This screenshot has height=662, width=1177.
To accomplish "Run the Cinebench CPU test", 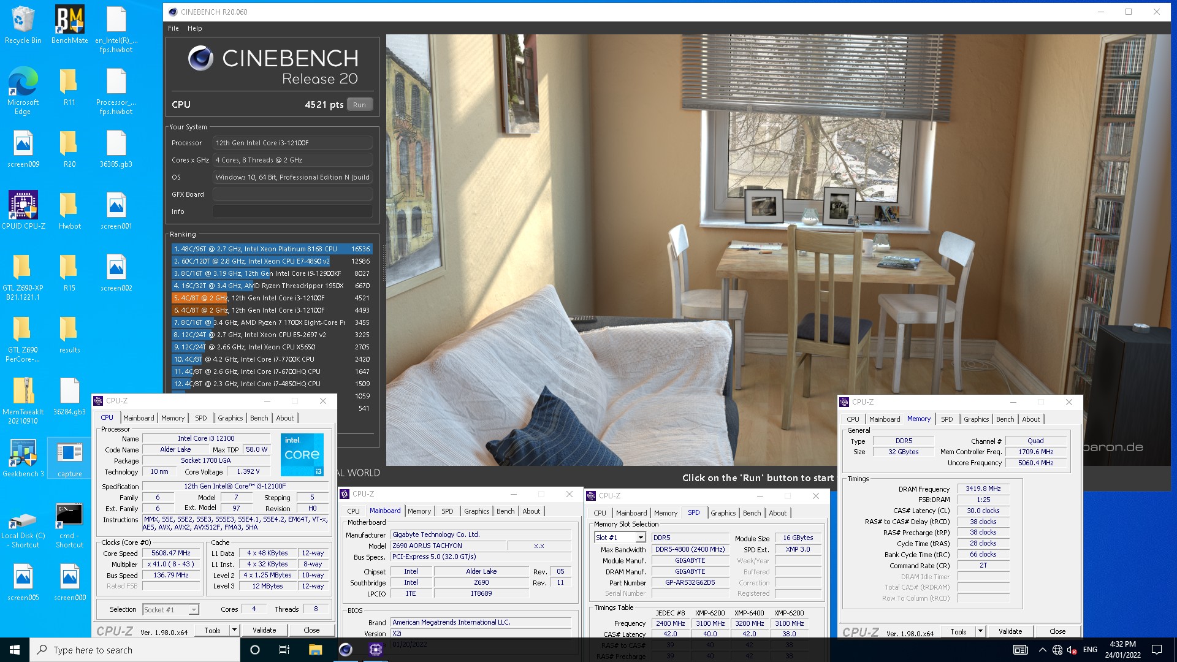I will pyautogui.click(x=359, y=105).
